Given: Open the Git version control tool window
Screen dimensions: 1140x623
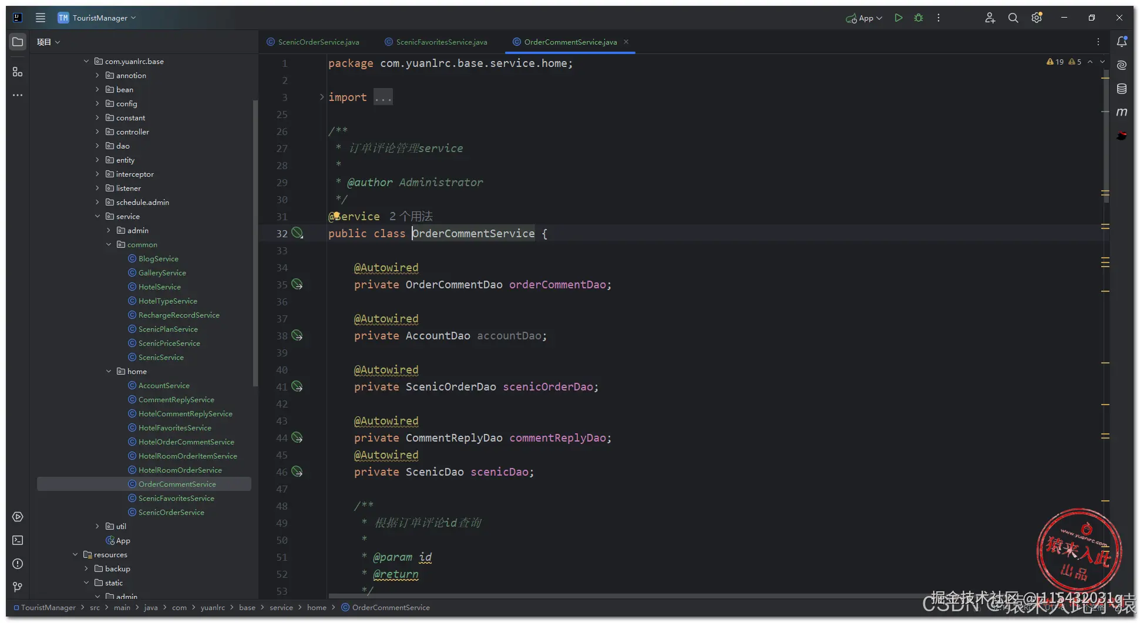Looking at the screenshot, I should click(x=18, y=587).
